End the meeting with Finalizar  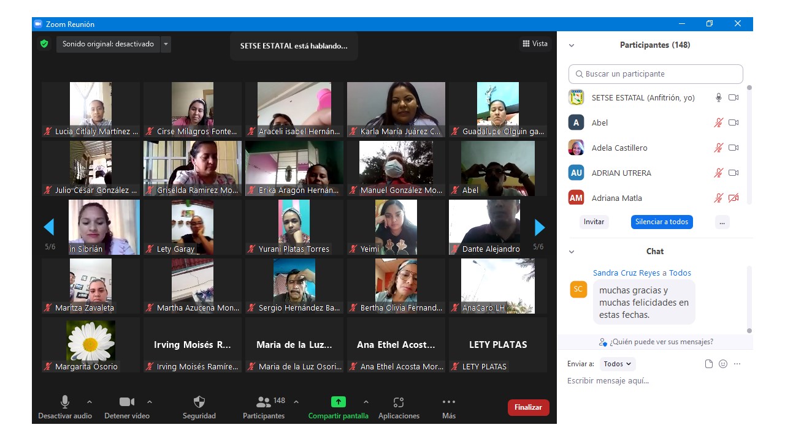pos(529,407)
